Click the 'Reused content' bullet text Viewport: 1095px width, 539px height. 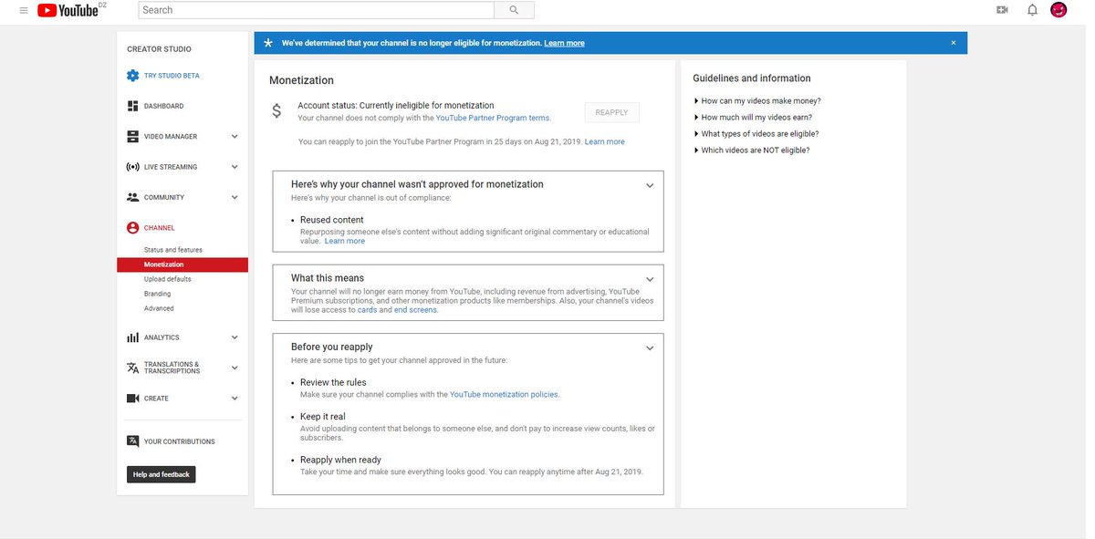pyautogui.click(x=332, y=220)
